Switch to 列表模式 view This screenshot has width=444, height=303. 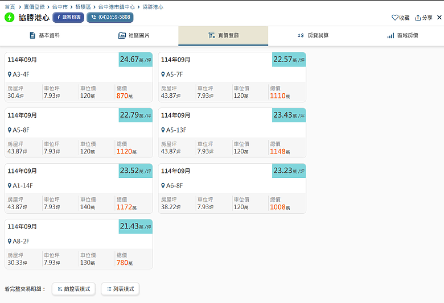coord(120,289)
